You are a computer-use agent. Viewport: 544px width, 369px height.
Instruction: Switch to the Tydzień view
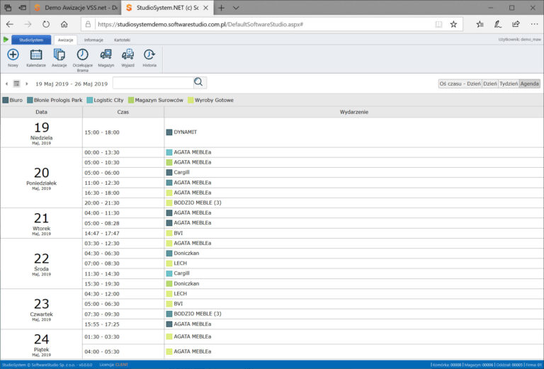point(508,84)
